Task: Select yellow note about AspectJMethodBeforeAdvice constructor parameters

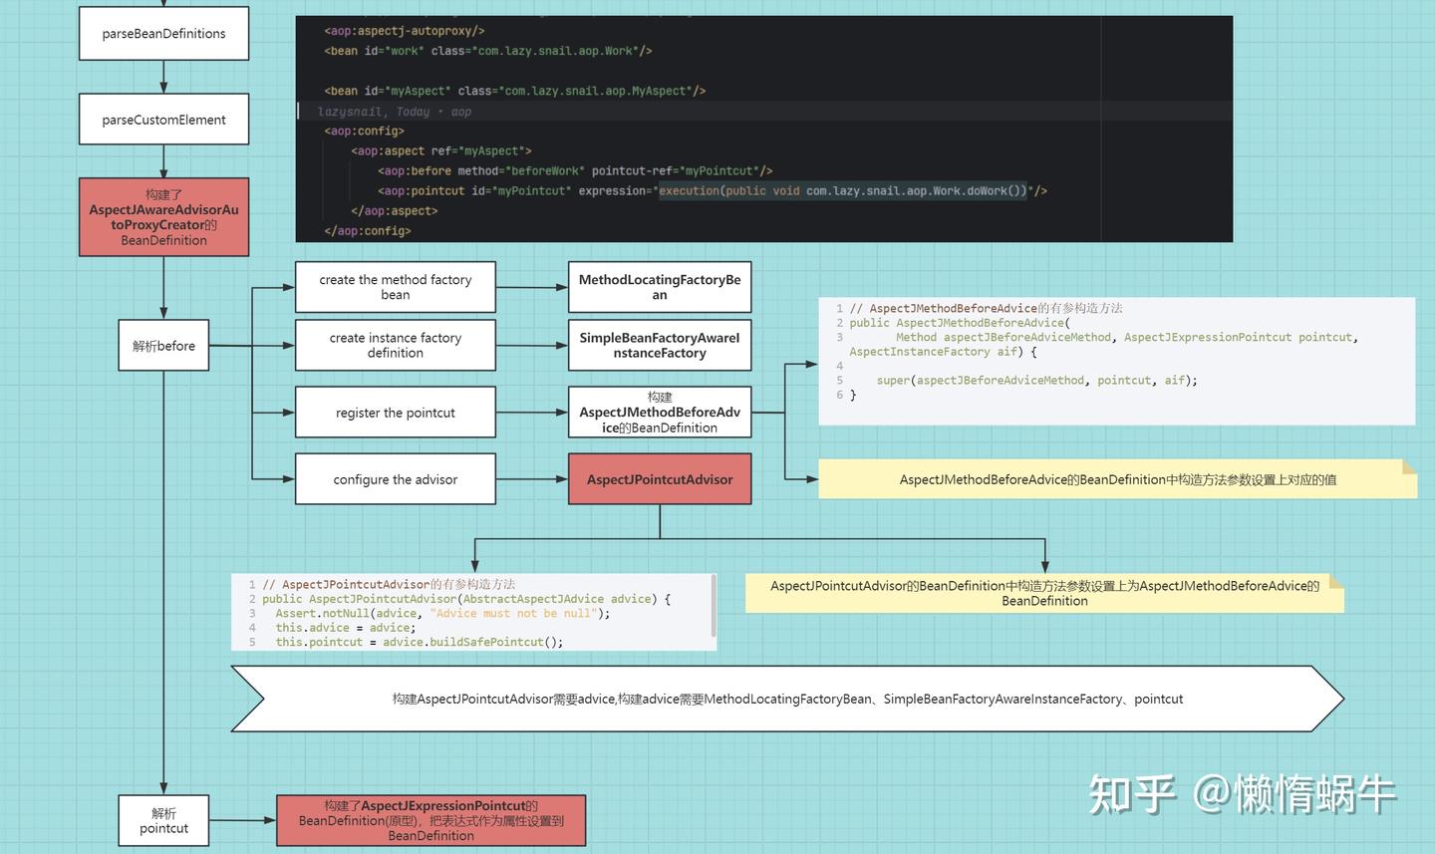Action: point(1117,479)
